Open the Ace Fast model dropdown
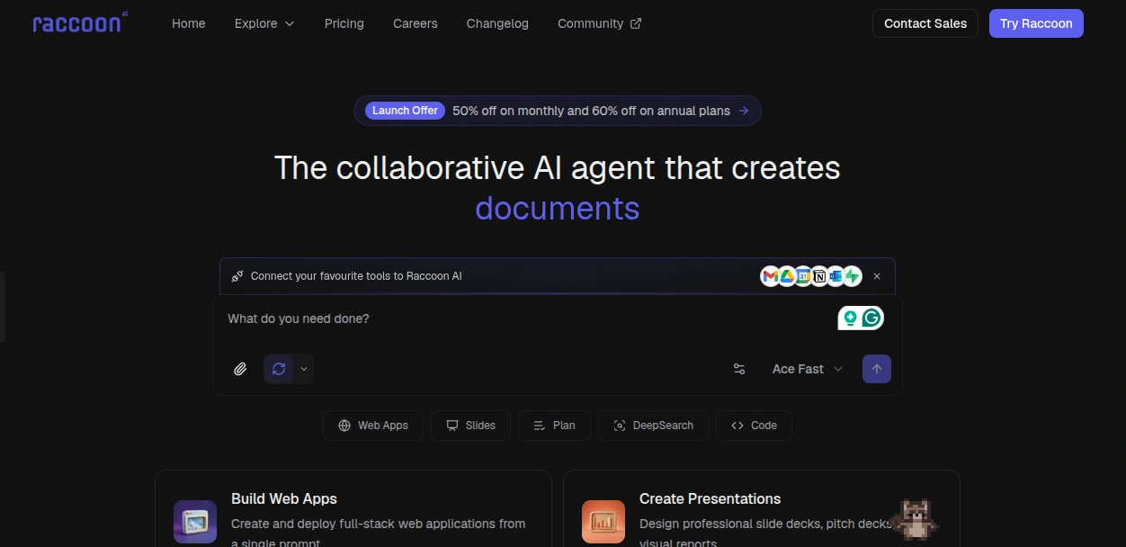This screenshot has height=547, width=1126. (808, 369)
